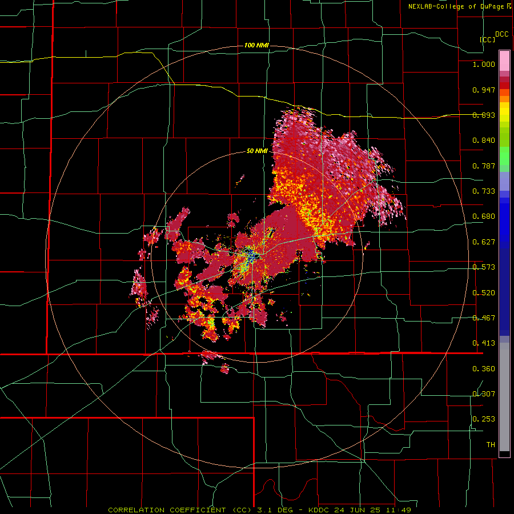The width and height of the screenshot is (514, 514).
Task: Click the 50 NMI range ring label
Action: pyautogui.click(x=257, y=151)
